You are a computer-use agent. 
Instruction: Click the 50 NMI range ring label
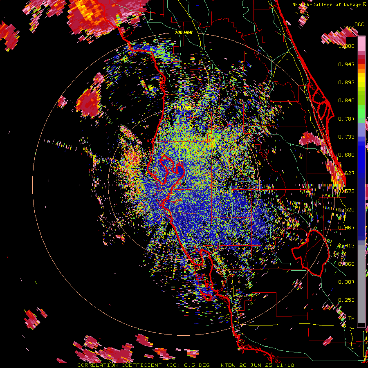coord(184,108)
